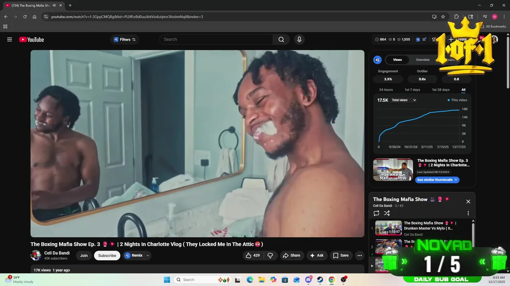Screen dimensions: 510x286
Task: Click in the YouTube search field
Action: click(x=216, y=39)
